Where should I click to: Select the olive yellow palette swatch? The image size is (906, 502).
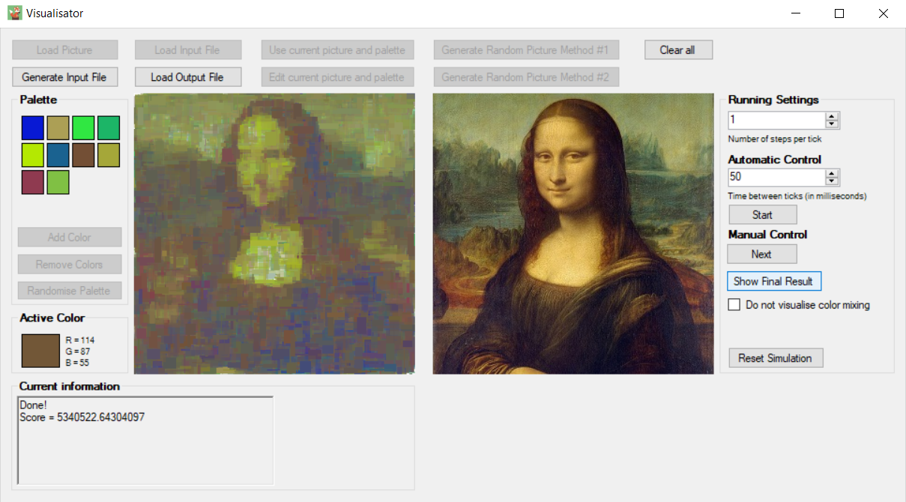109,155
